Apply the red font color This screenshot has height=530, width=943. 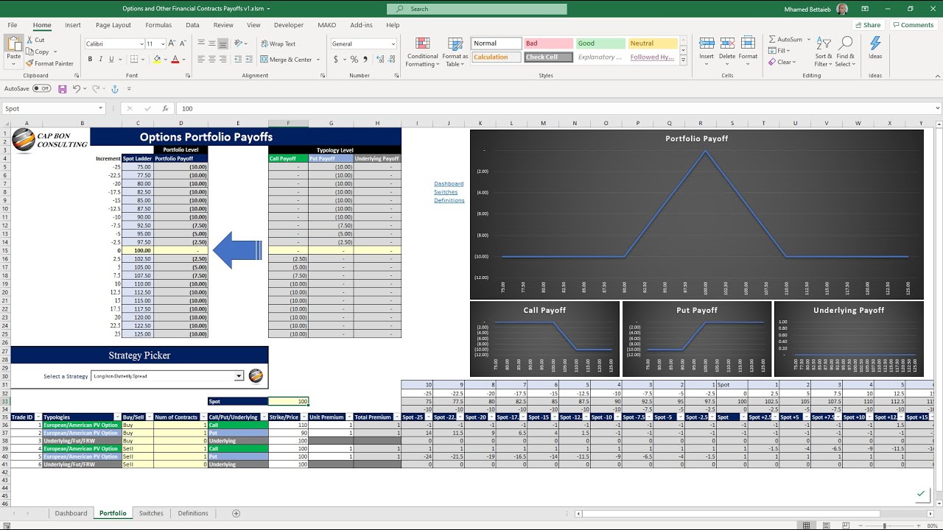click(x=175, y=60)
